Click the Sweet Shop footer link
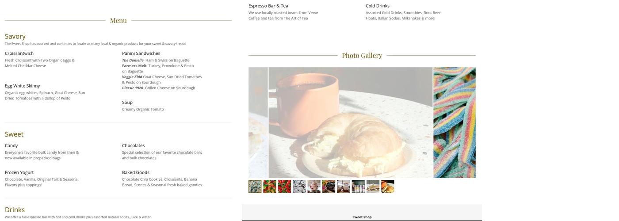The width and height of the screenshot is (619, 221). point(362,217)
